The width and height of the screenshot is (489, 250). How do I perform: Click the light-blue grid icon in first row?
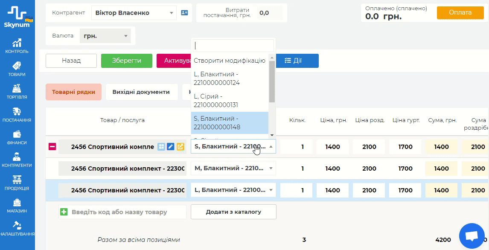[x=161, y=147]
